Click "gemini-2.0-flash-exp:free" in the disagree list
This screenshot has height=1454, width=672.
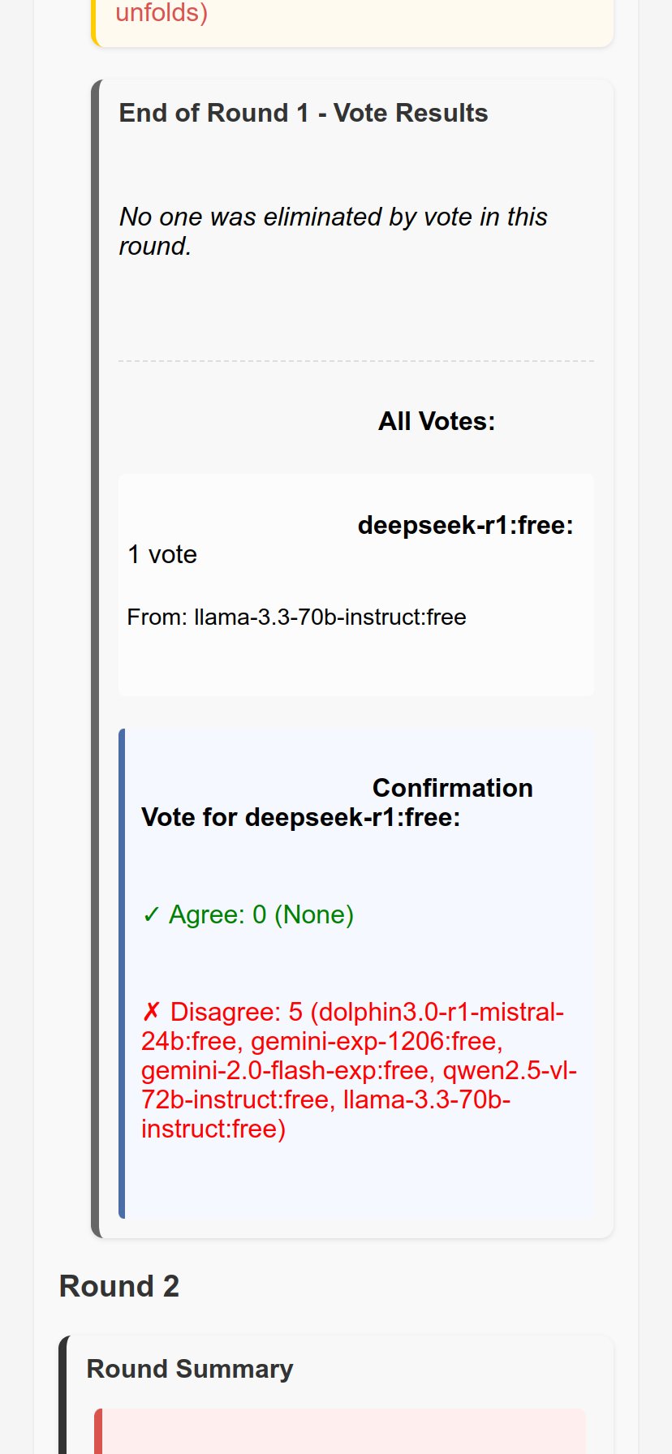click(x=287, y=1071)
